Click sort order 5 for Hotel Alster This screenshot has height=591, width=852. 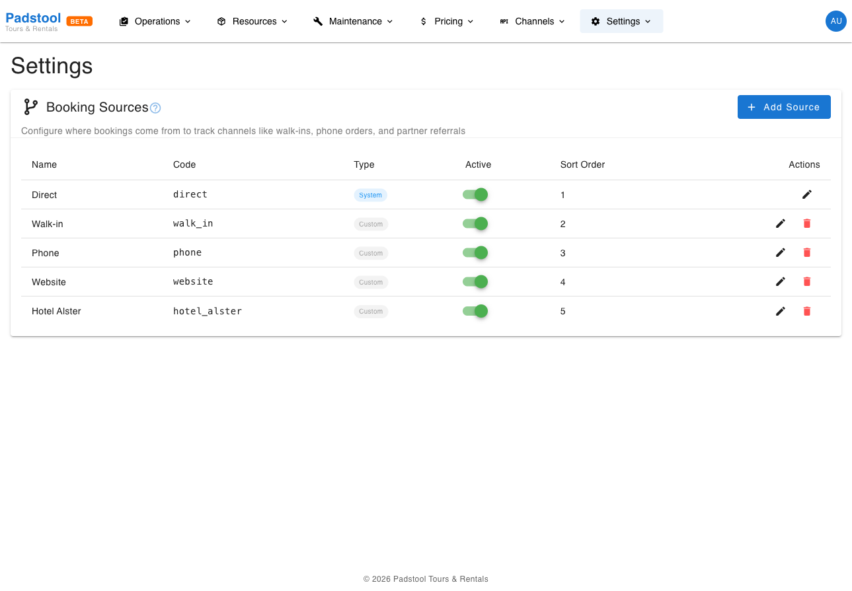[562, 311]
